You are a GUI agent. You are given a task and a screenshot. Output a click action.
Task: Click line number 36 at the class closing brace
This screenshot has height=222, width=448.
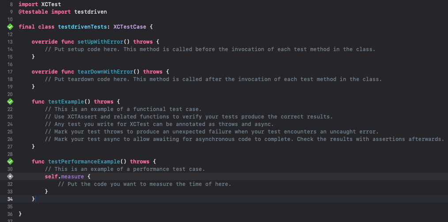click(10, 214)
